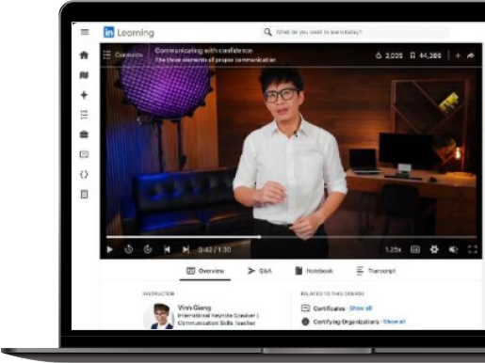This screenshot has width=485, height=363.
Task: Open instructor Vinh Giang's profile picture
Action: pyautogui.click(x=159, y=317)
